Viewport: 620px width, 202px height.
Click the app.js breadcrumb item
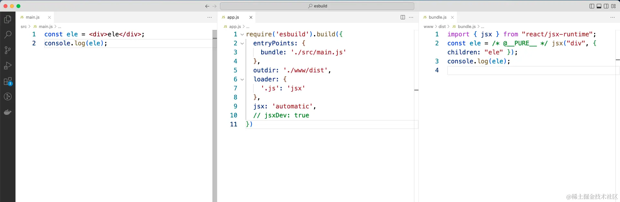(x=235, y=27)
